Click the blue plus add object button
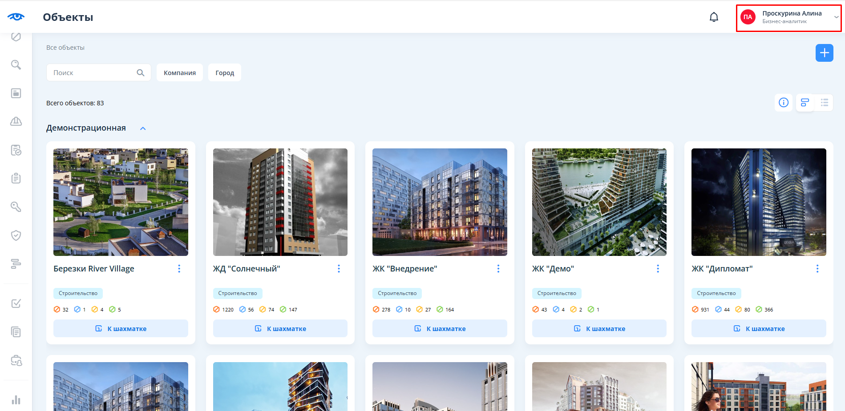 824,53
